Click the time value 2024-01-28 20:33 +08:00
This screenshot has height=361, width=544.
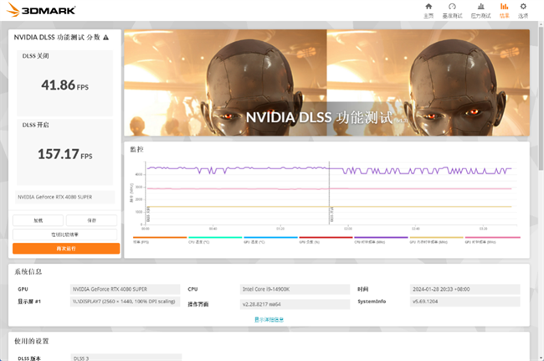click(464, 289)
